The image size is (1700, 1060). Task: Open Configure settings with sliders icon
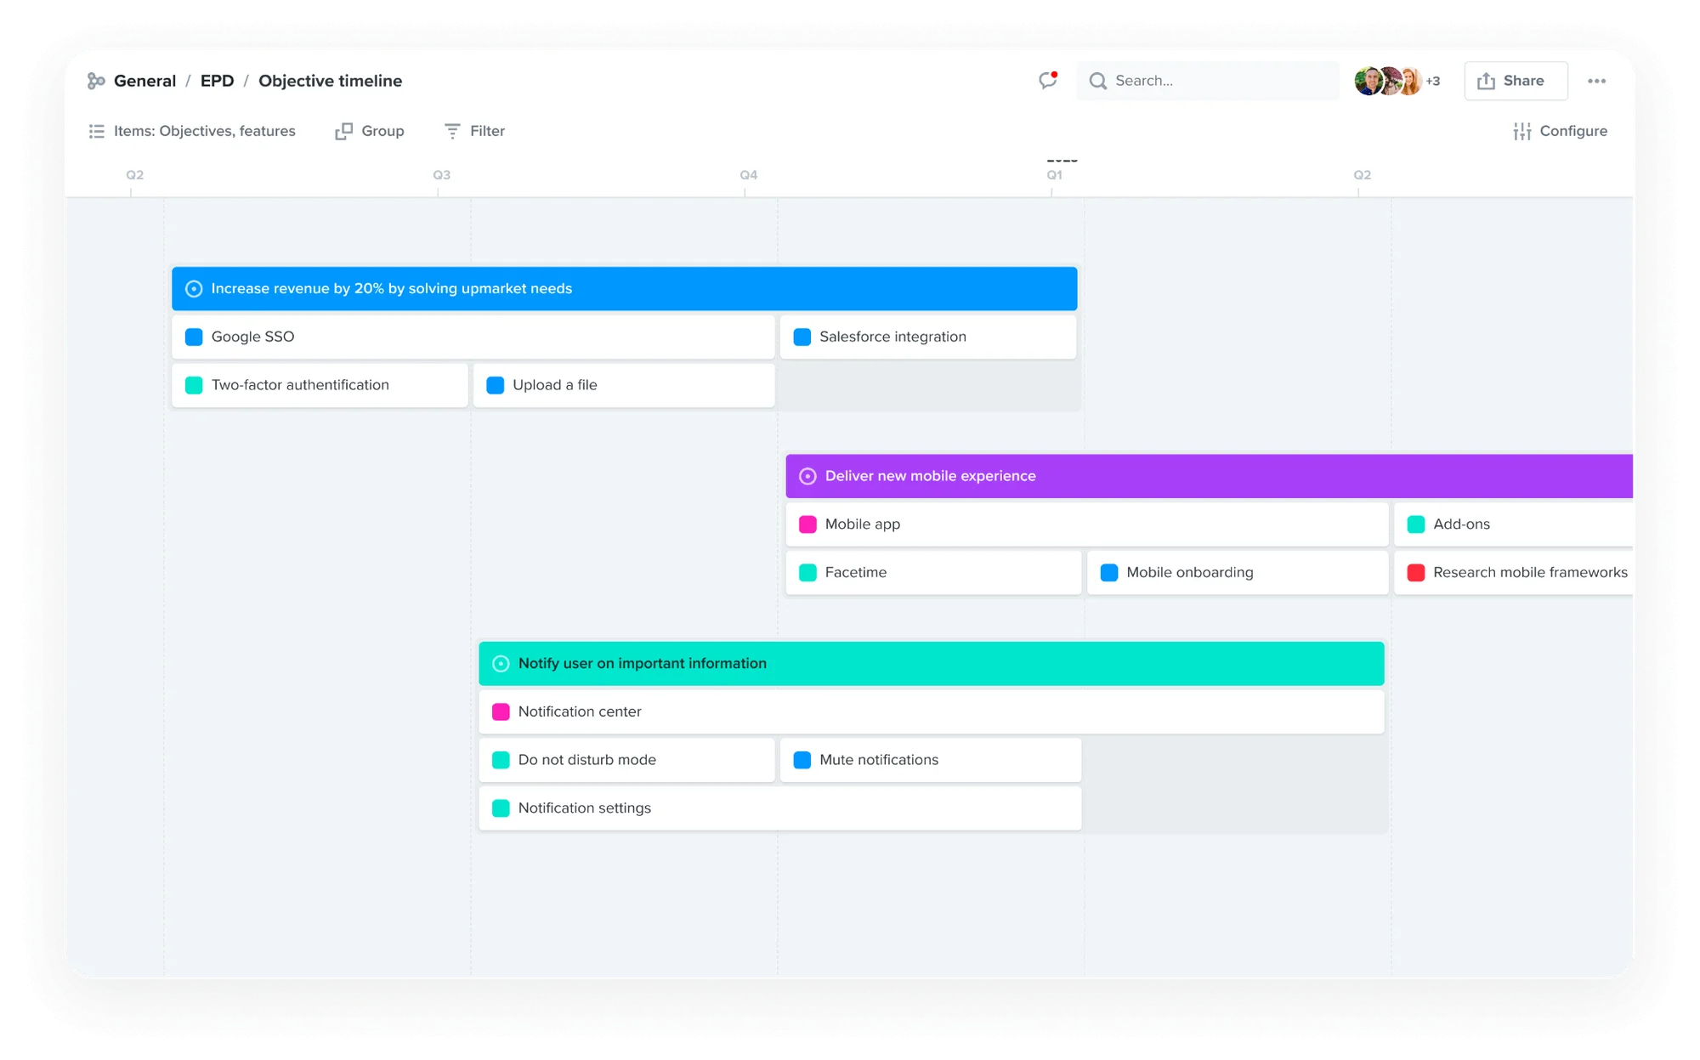tap(1560, 131)
